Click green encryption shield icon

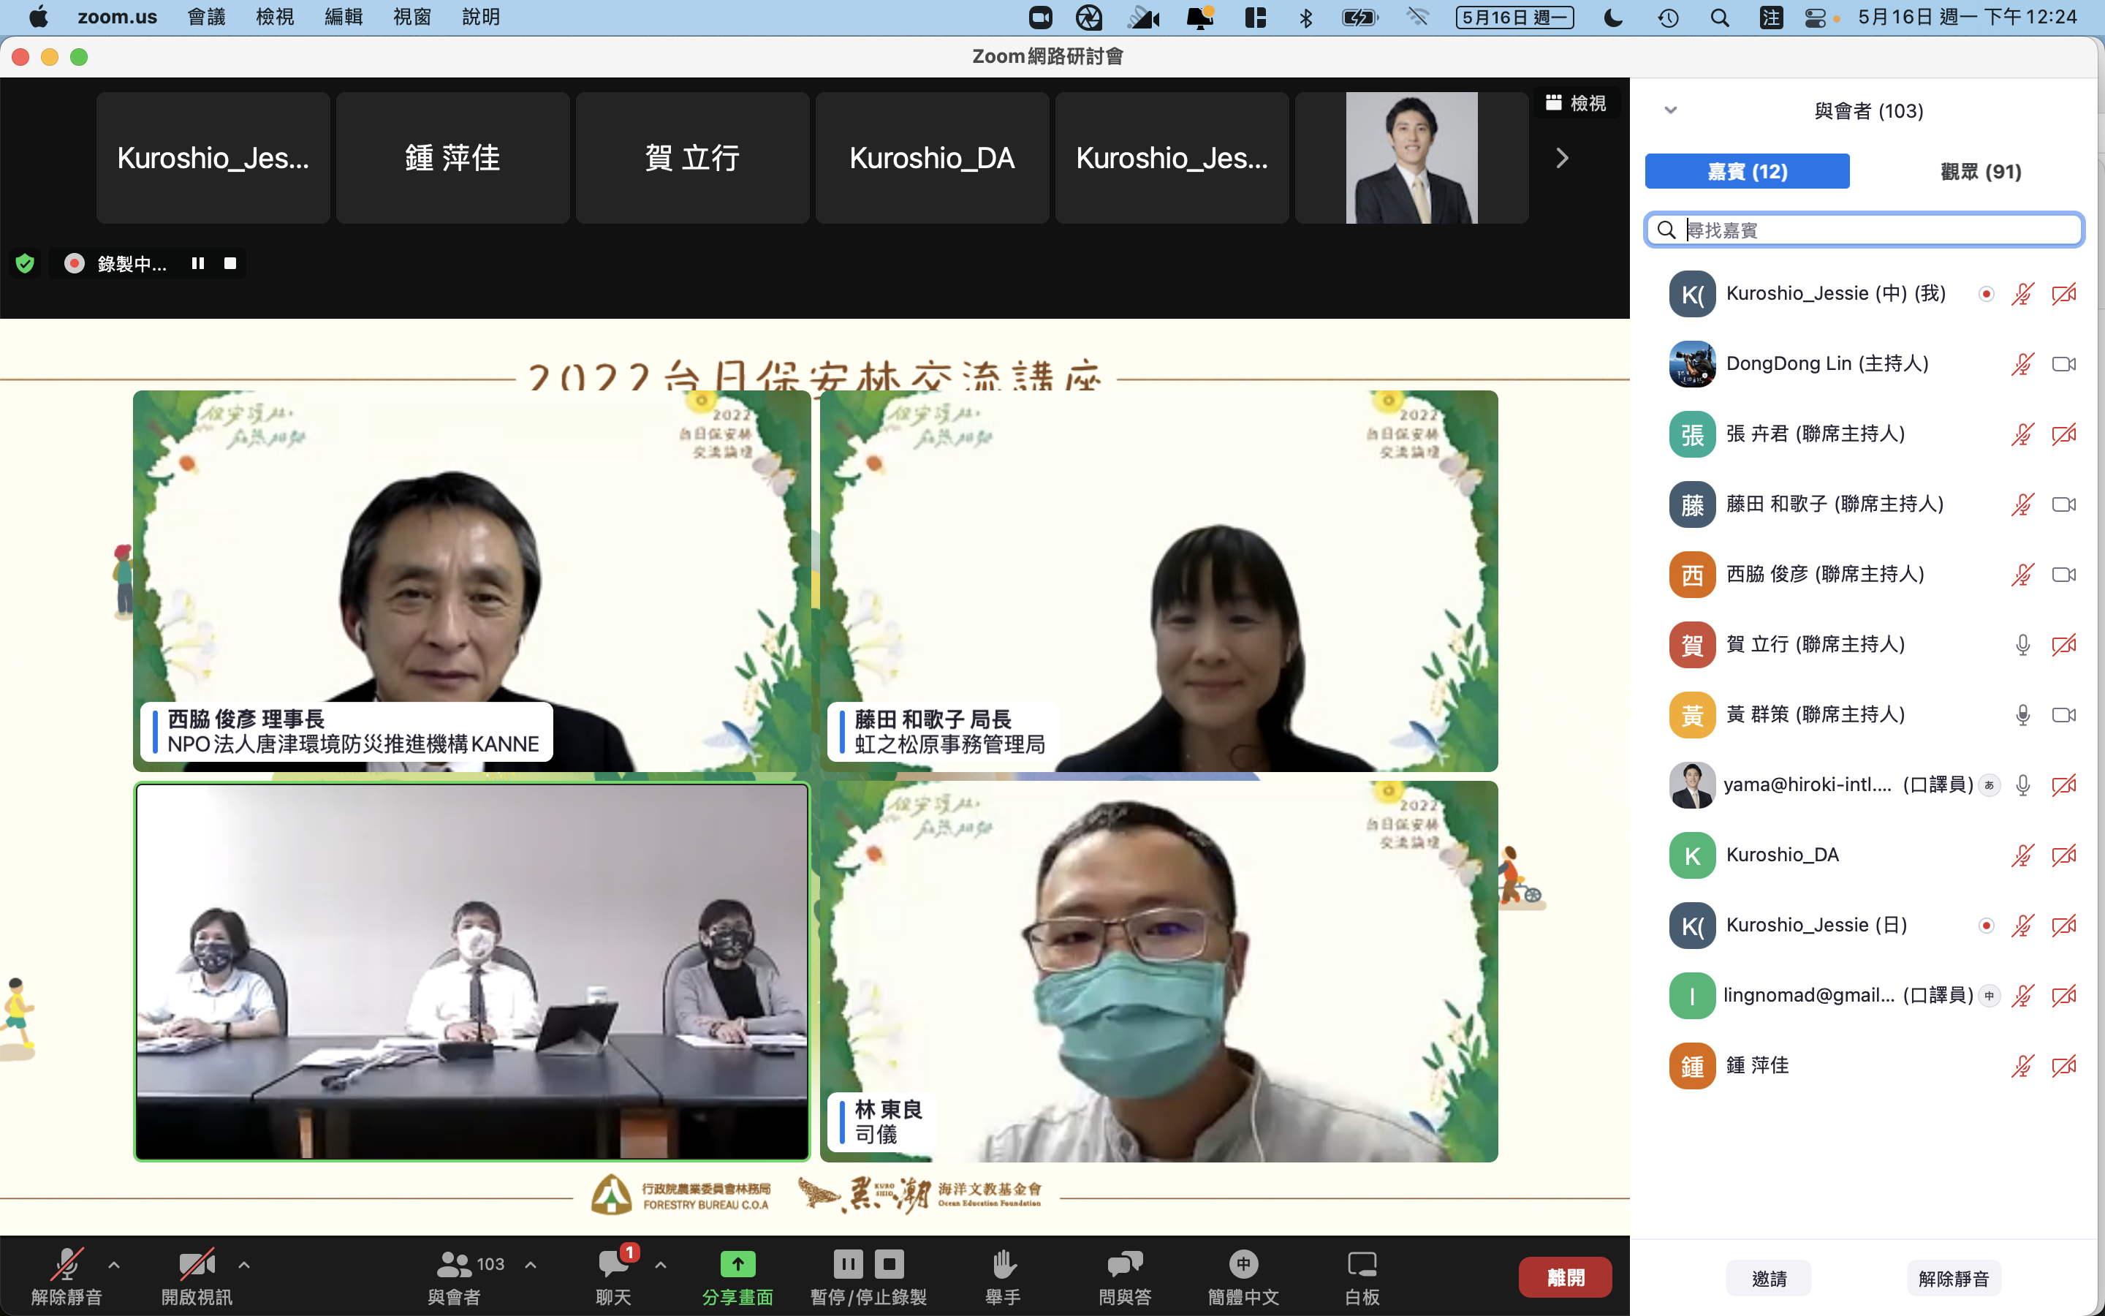tap(26, 263)
